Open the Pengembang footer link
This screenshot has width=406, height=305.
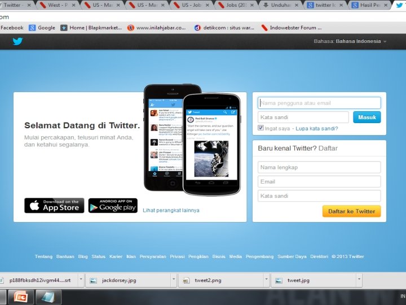click(259, 256)
